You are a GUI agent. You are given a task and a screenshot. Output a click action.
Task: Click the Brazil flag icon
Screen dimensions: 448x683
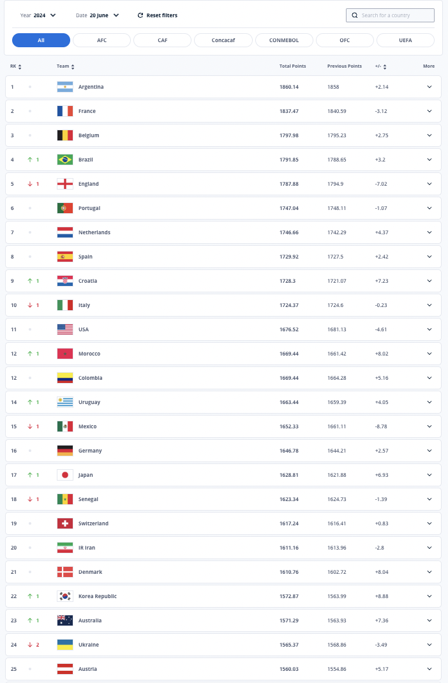coord(65,160)
